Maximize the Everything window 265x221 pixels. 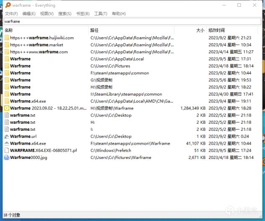click(239, 5)
